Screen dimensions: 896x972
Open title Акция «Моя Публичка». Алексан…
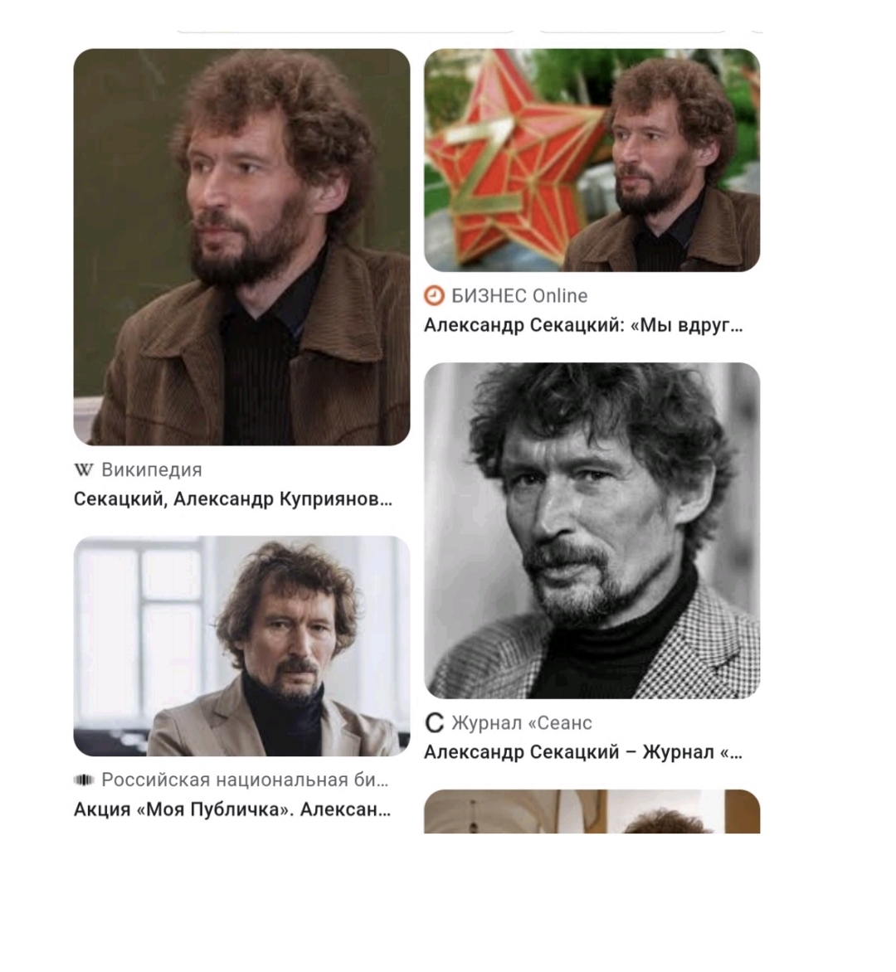(232, 809)
